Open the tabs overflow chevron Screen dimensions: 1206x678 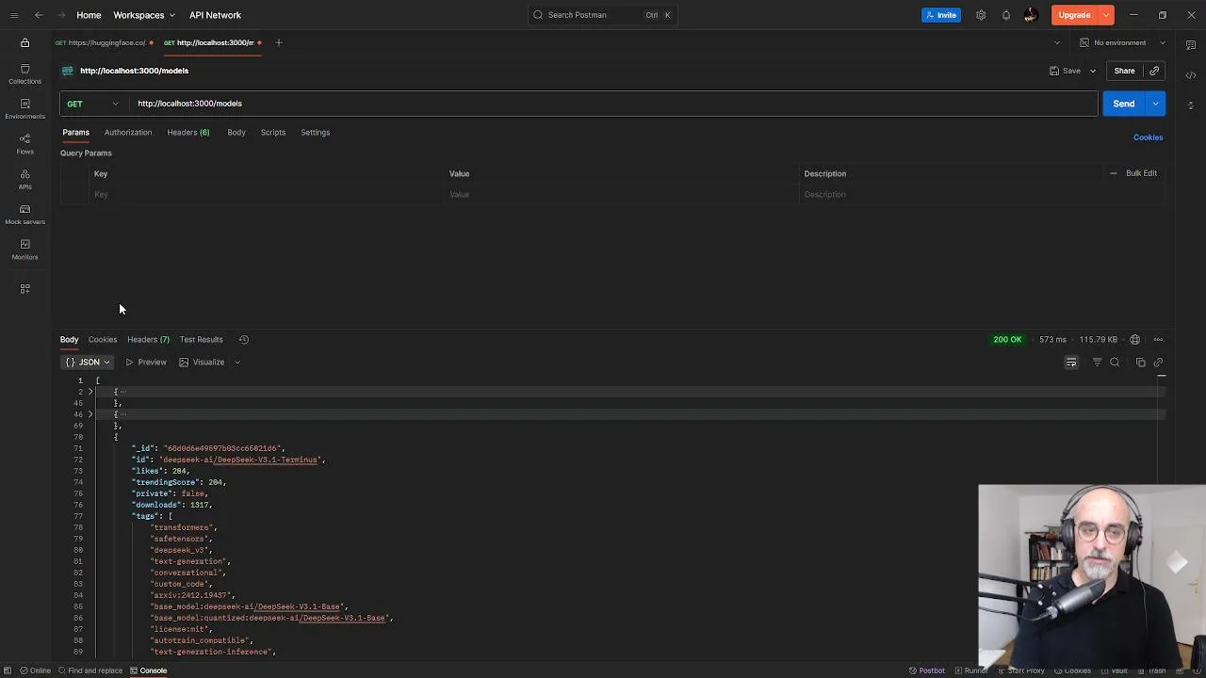click(x=1056, y=42)
